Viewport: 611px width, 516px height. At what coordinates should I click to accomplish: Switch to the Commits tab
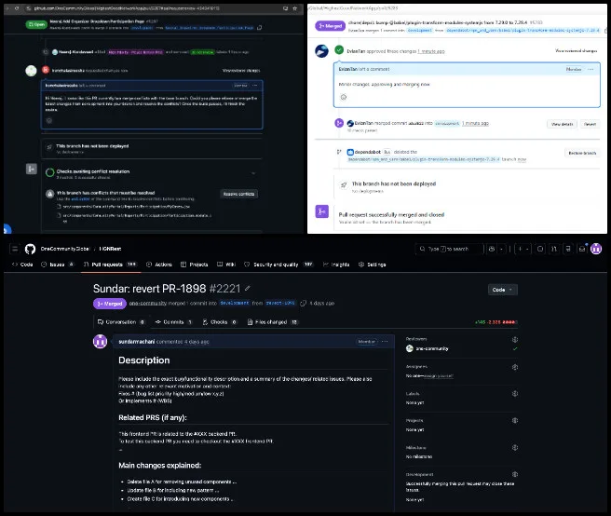[174, 322]
